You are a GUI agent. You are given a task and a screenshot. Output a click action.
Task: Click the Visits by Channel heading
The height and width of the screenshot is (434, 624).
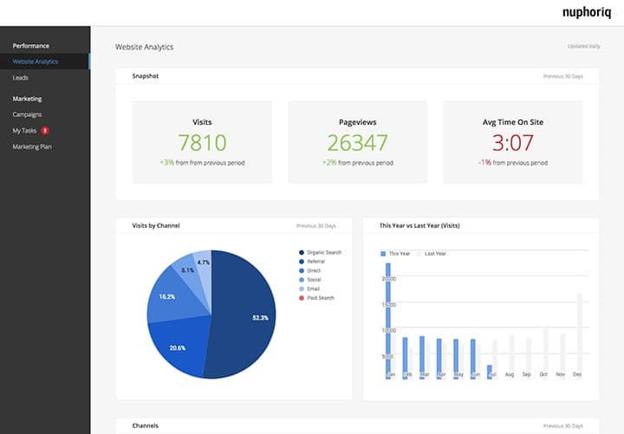pos(156,225)
